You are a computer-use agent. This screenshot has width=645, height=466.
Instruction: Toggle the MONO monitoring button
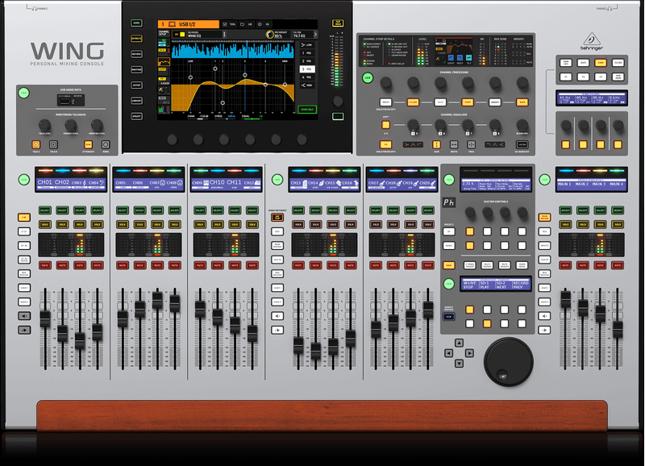click(106, 144)
